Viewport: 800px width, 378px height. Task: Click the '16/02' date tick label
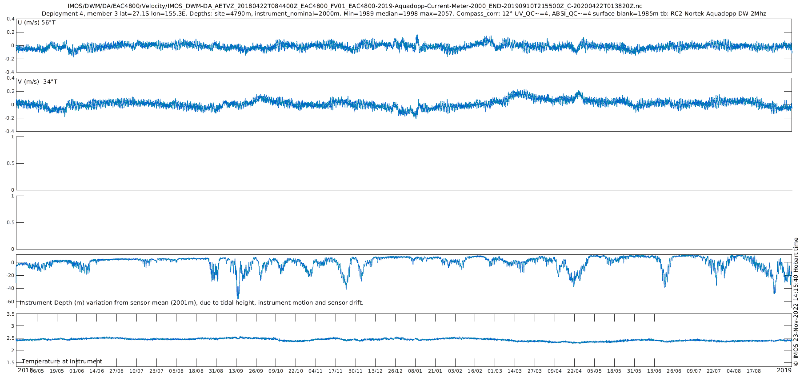[x=475, y=371]
